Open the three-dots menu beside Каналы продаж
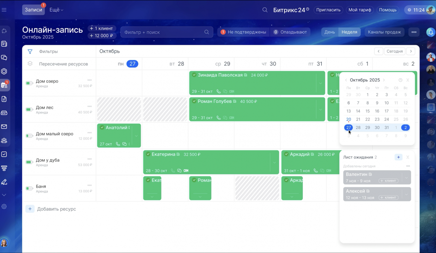This screenshot has width=436, height=253. (x=414, y=32)
